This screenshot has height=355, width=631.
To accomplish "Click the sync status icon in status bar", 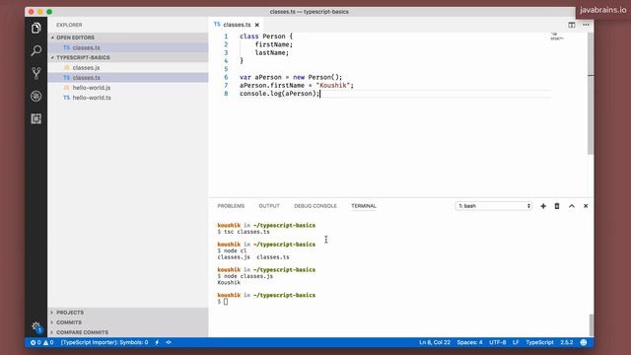I will 169,342.
